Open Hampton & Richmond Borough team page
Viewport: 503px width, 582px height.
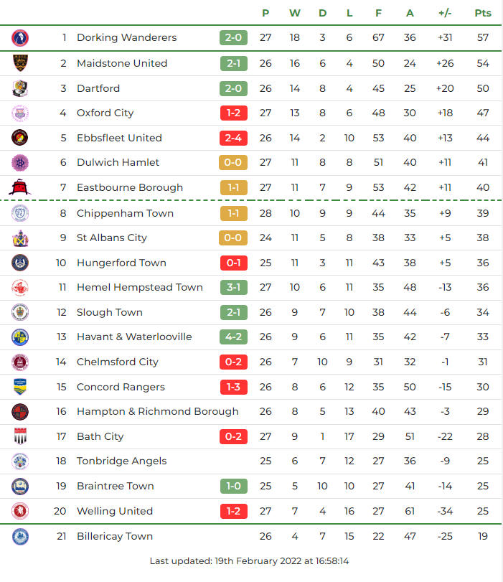tap(157, 411)
